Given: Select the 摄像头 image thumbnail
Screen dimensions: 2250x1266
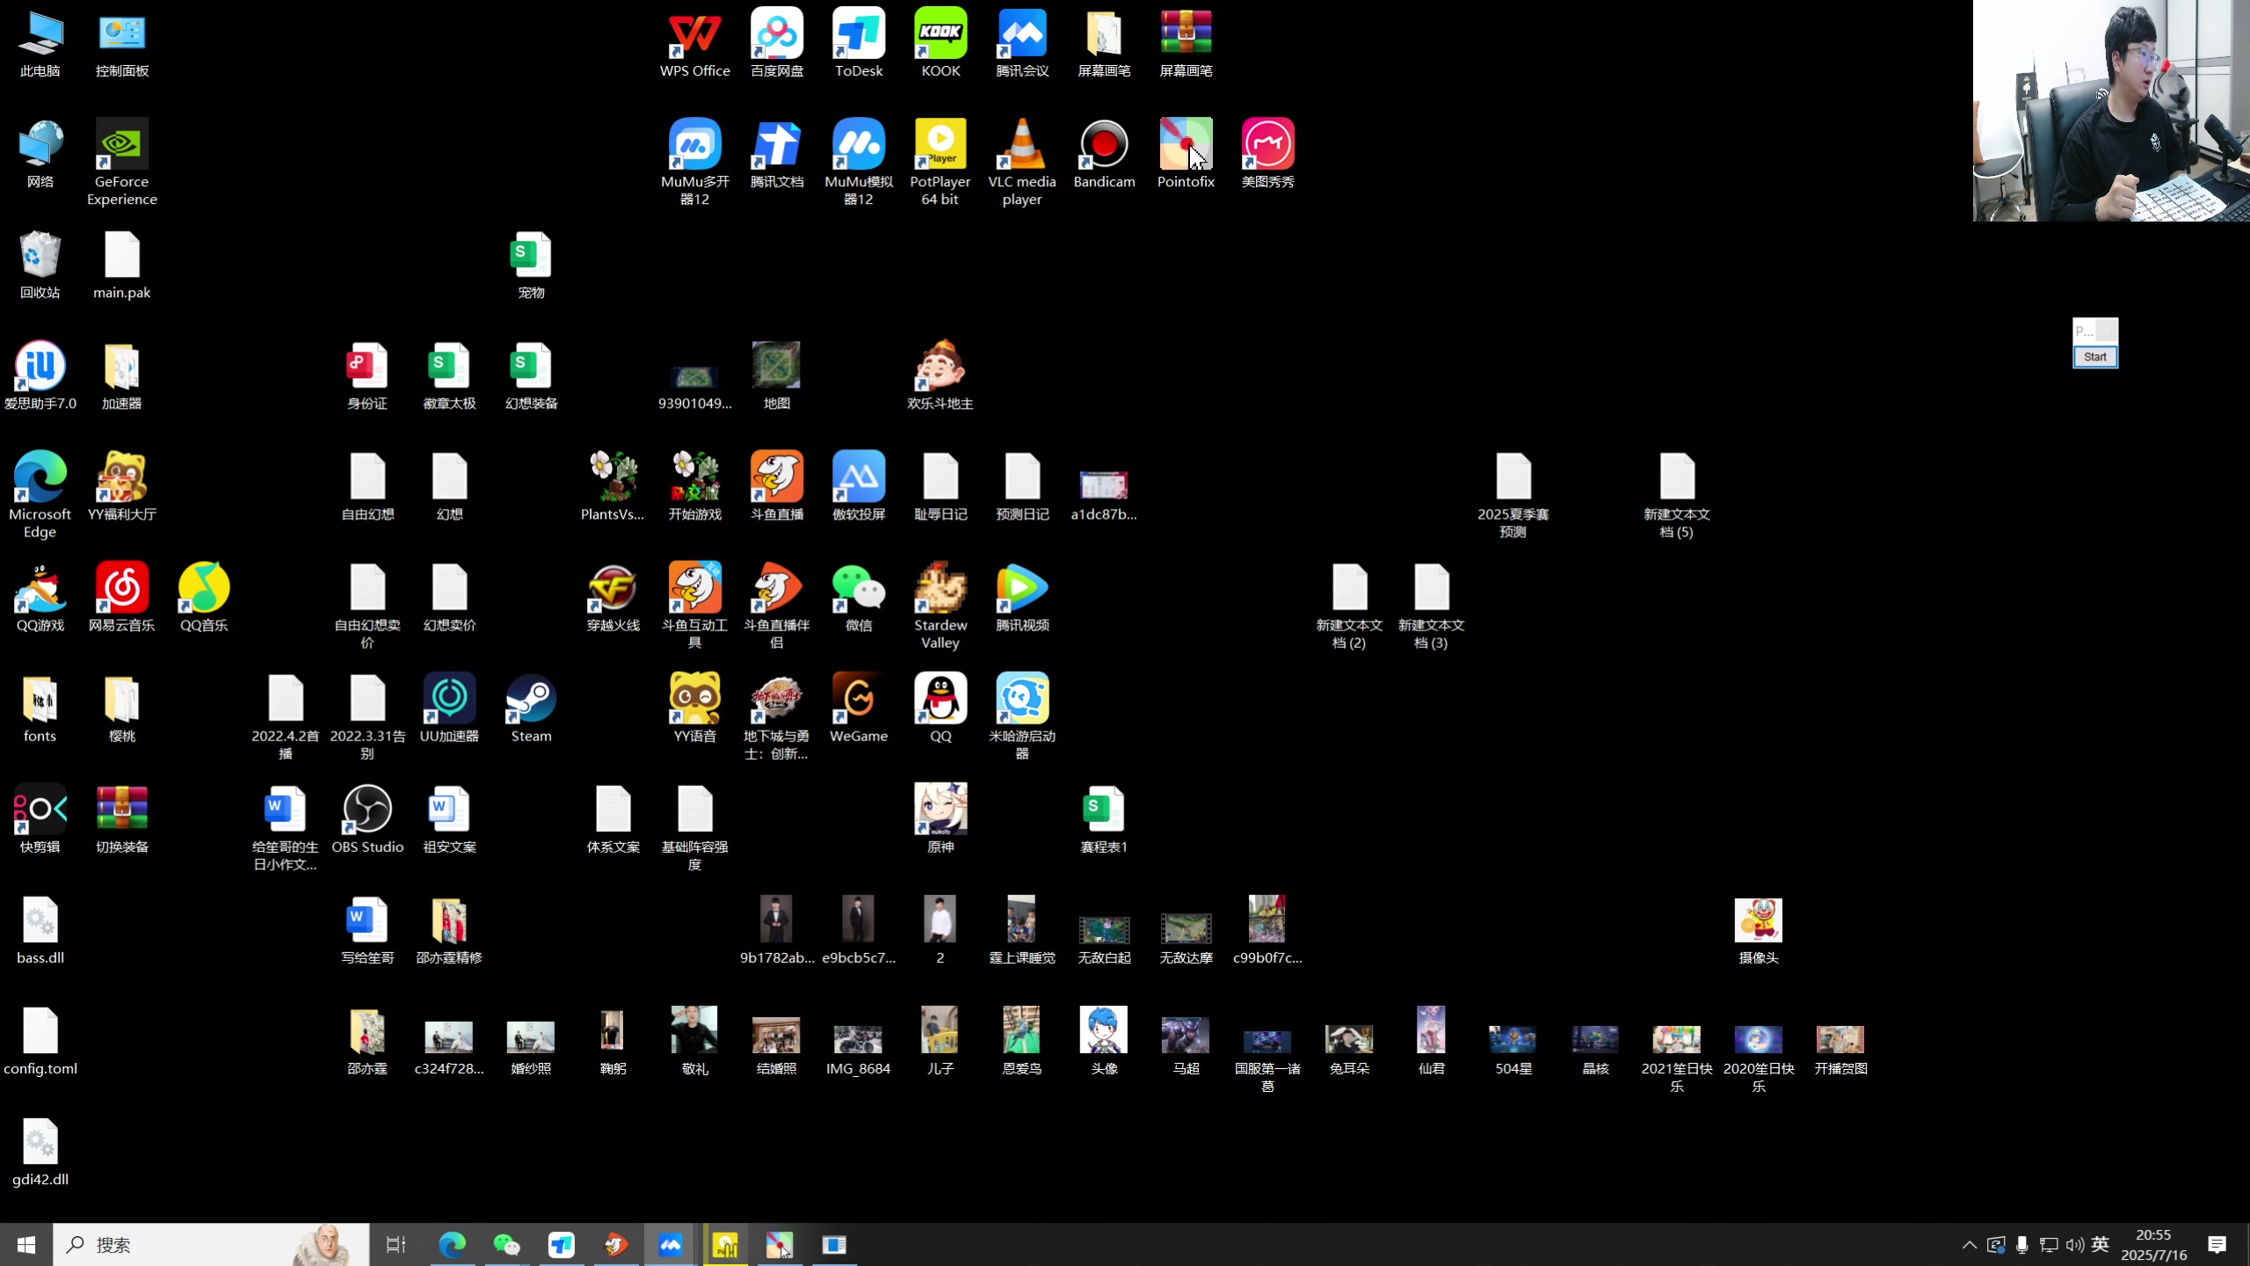Looking at the screenshot, I should (1758, 930).
